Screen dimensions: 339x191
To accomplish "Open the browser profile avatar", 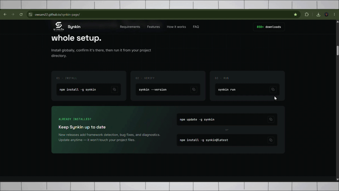I will (326, 14).
